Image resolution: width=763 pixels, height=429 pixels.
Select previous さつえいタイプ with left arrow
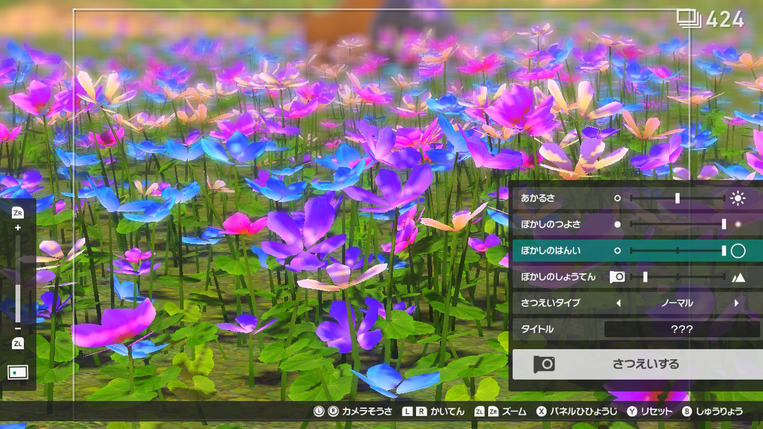point(618,303)
